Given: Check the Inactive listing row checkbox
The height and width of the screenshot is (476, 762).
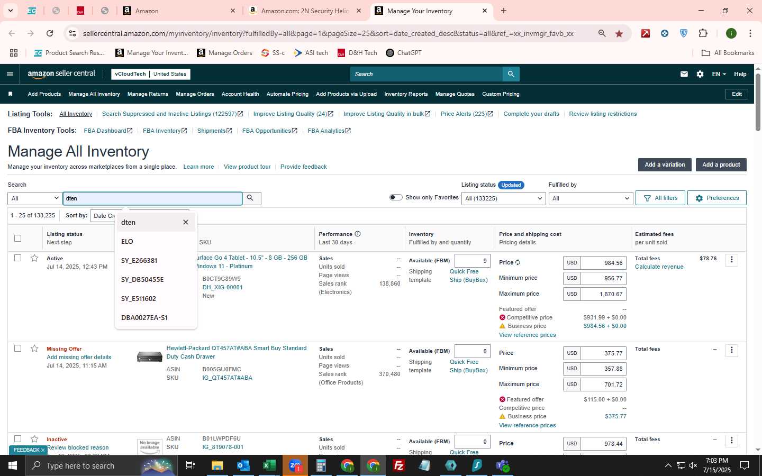Looking at the screenshot, I should 18,439.
